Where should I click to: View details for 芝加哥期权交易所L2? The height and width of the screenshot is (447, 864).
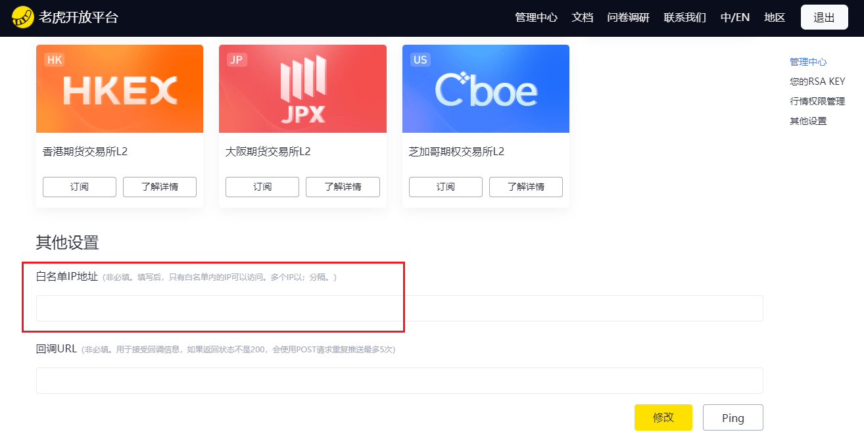pos(526,187)
